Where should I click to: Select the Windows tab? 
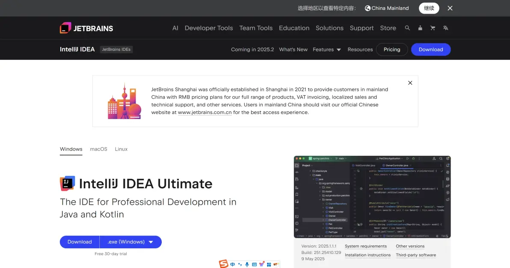tap(71, 149)
